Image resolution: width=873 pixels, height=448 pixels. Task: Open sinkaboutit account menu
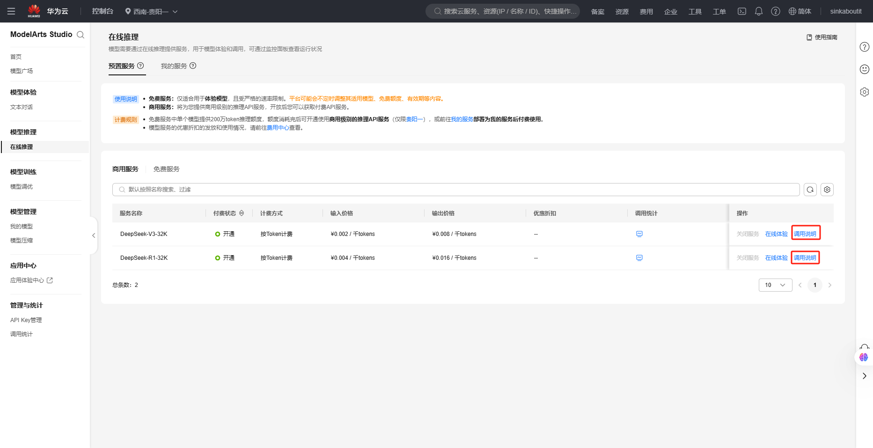(x=846, y=11)
